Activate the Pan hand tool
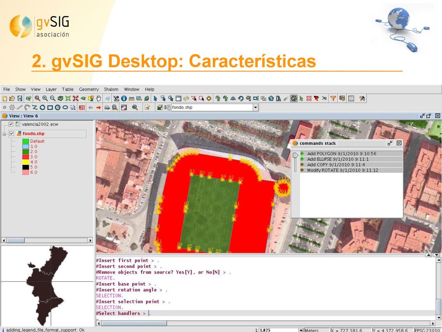The height and width of the screenshot is (332, 442). [98, 99]
